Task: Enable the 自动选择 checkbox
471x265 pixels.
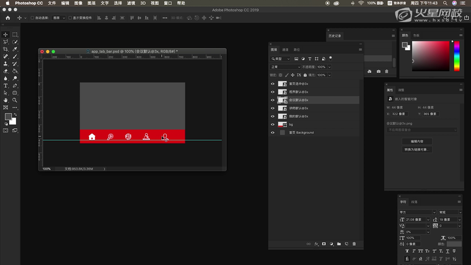Action: point(32,18)
